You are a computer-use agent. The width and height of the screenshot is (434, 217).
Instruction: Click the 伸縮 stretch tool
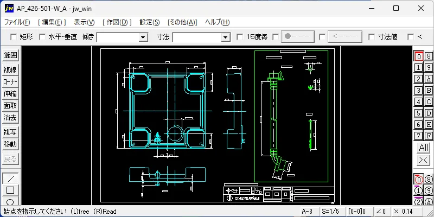tap(10, 94)
